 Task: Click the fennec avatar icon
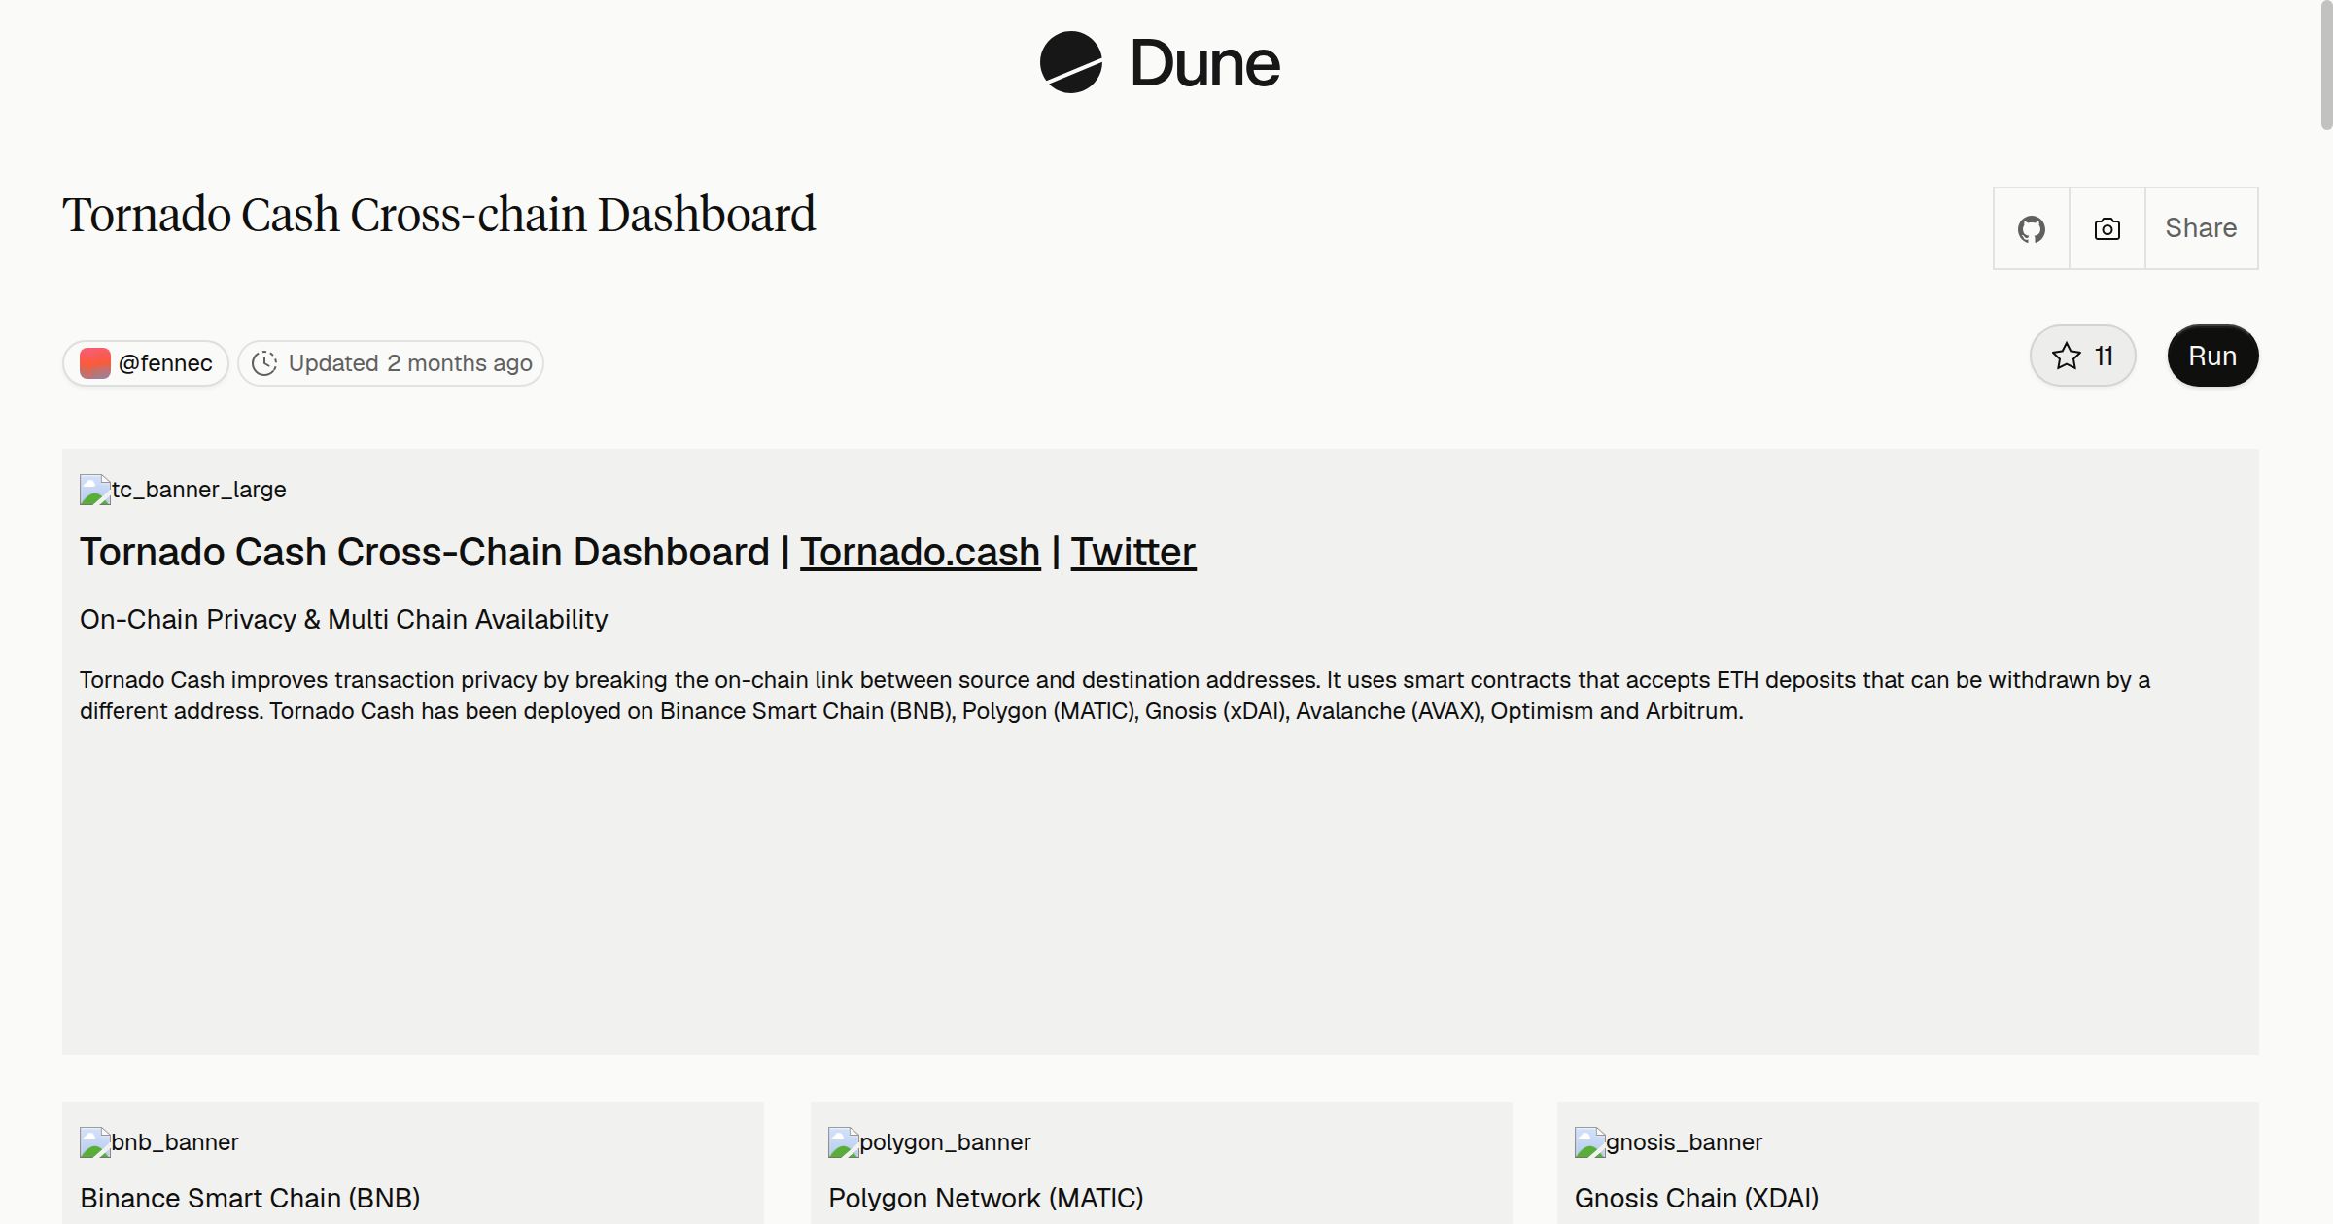tap(95, 363)
